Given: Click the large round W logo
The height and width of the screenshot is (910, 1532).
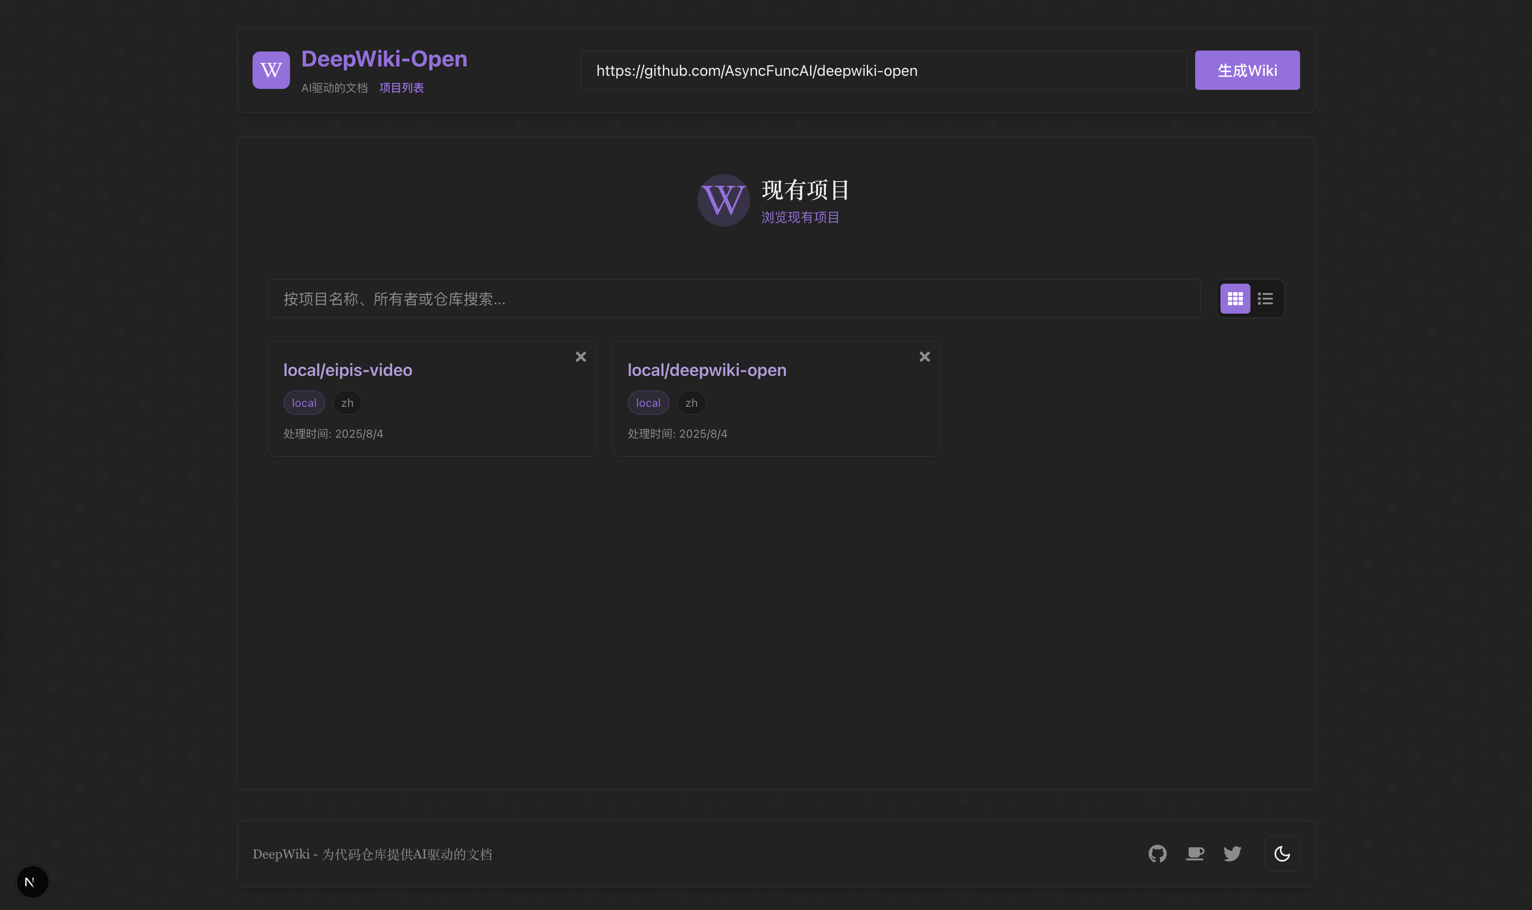Looking at the screenshot, I should [x=723, y=200].
